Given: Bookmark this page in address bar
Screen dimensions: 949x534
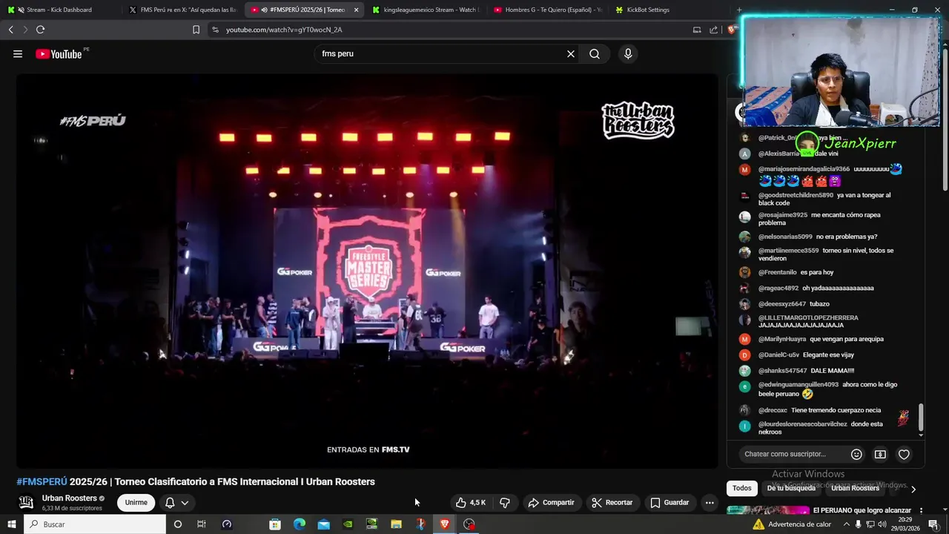Looking at the screenshot, I should (196, 30).
